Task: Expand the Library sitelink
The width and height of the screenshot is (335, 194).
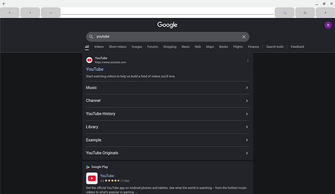Action: [x=167, y=127]
